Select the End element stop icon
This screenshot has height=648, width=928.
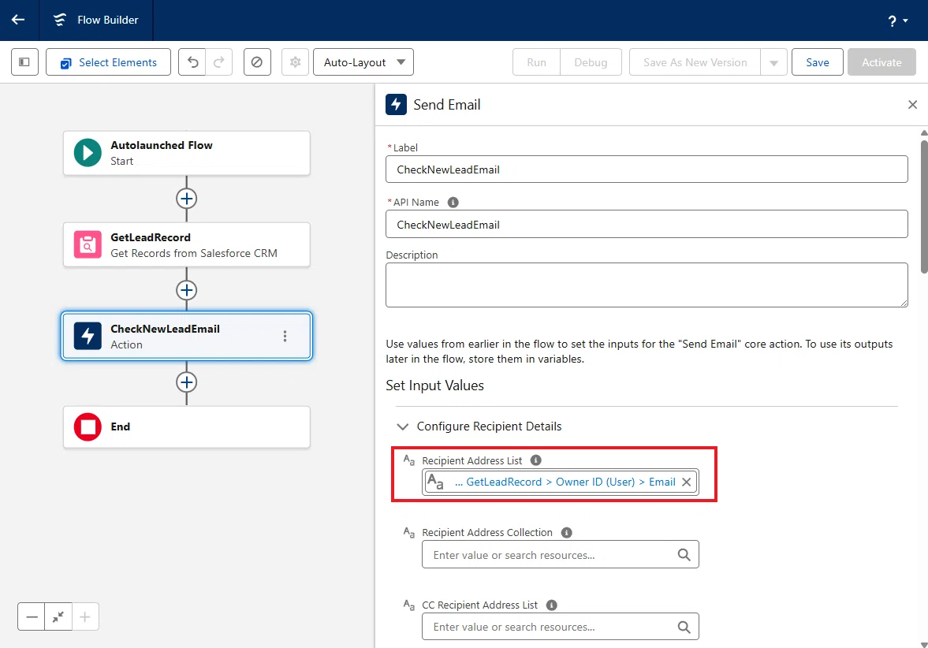point(88,426)
